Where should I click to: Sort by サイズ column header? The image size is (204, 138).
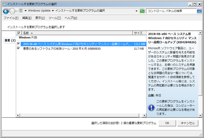[x=139, y=33]
